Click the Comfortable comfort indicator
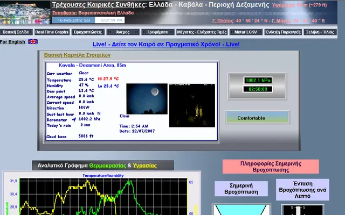Viewport: 345px width, 215px height. pos(258,118)
